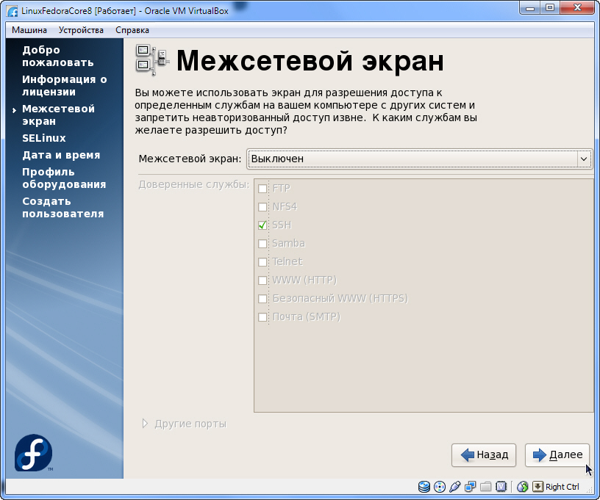Click the shared folders status icon

485,487
